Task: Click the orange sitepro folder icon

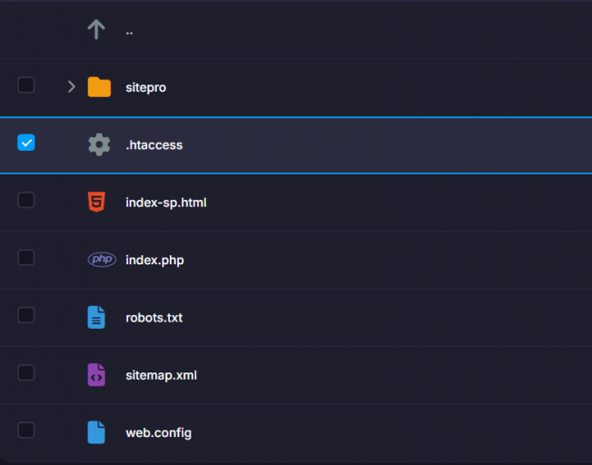Action: tap(99, 87)
